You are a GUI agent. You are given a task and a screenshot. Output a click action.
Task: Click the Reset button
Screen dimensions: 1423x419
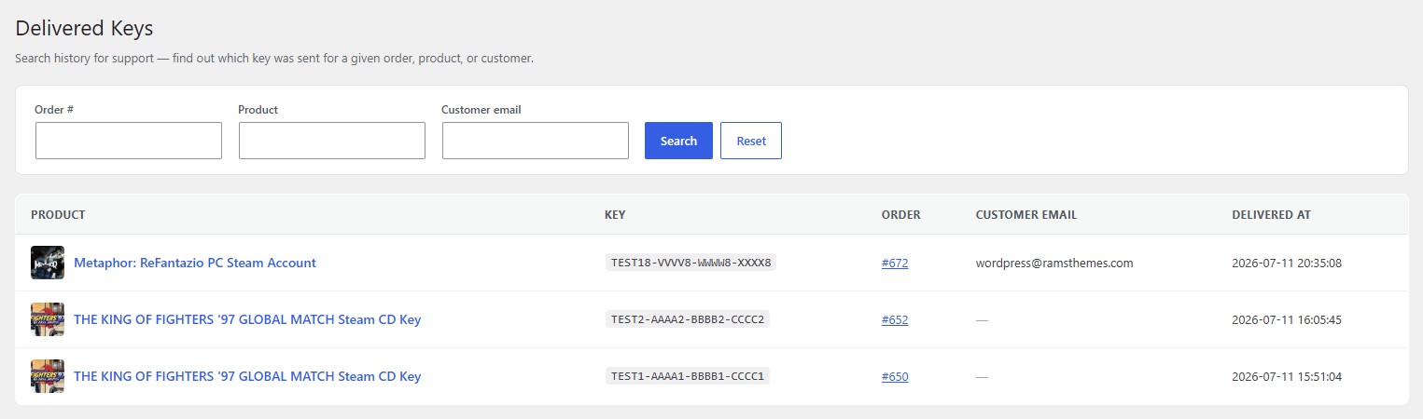pos(751,141)
